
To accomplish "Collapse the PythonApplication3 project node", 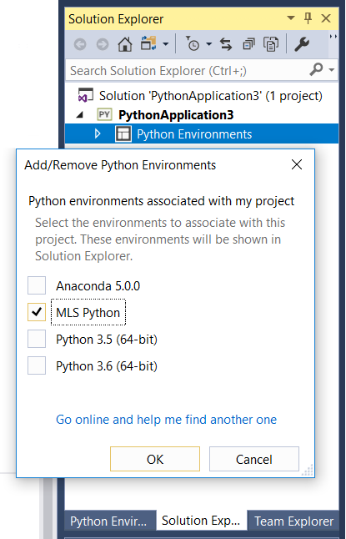I will pos(80,115).
